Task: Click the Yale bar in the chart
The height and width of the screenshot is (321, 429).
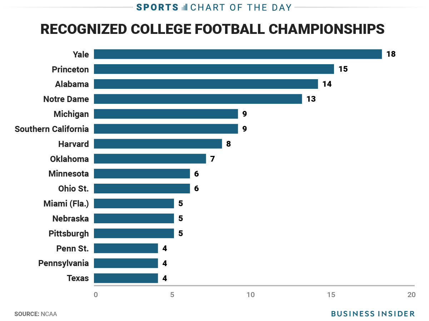Action: (x=238, y=54)
